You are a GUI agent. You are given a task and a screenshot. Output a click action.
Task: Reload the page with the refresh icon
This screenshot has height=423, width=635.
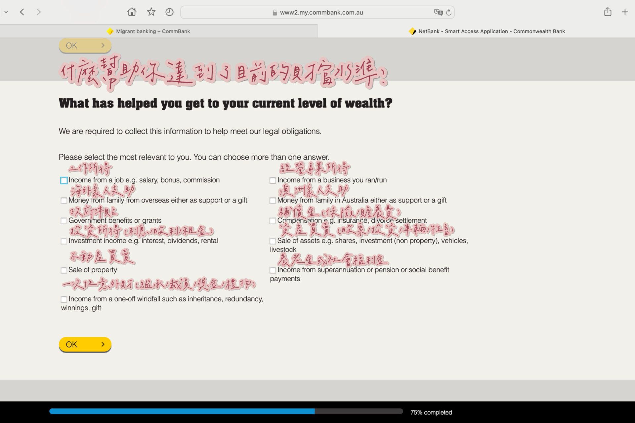coord(449,12)
